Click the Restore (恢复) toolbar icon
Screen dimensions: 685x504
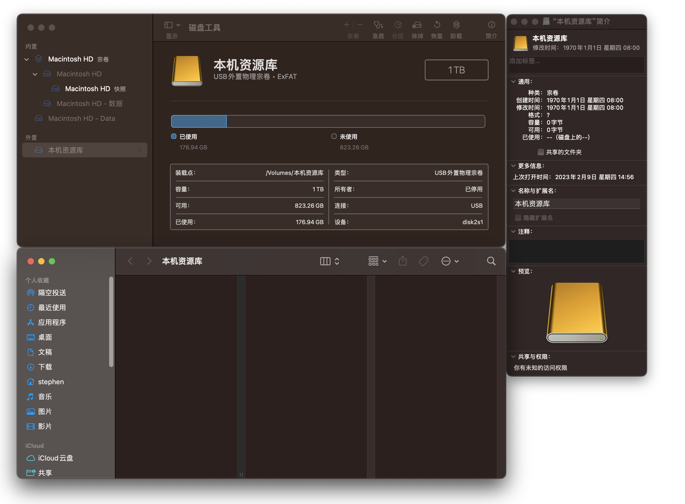click(437, 25)
